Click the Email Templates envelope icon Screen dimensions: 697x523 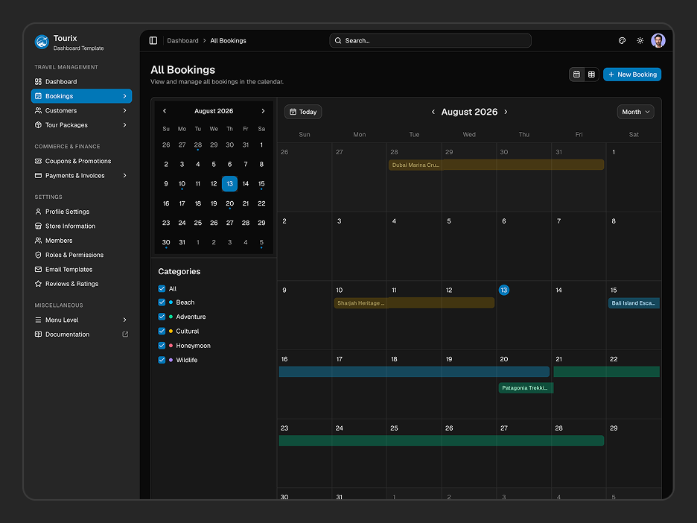coord(38,270)
